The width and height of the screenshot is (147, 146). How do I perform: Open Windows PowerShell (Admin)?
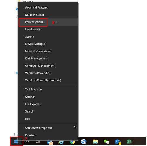pos(48,80)
